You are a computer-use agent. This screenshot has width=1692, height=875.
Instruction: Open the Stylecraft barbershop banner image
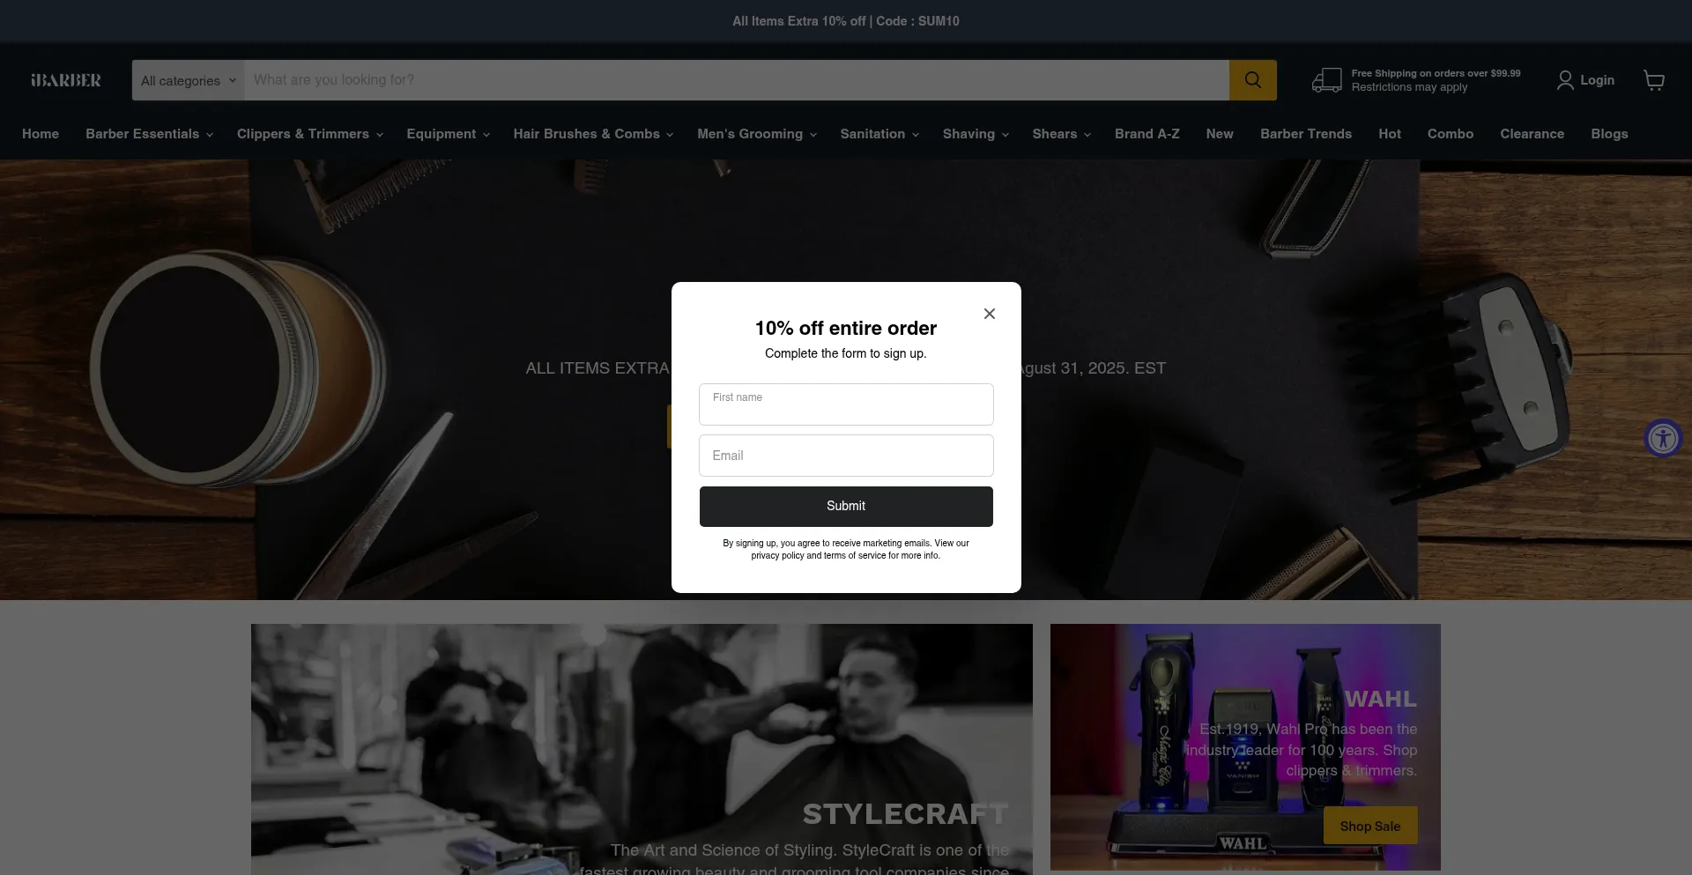point(642,750)
